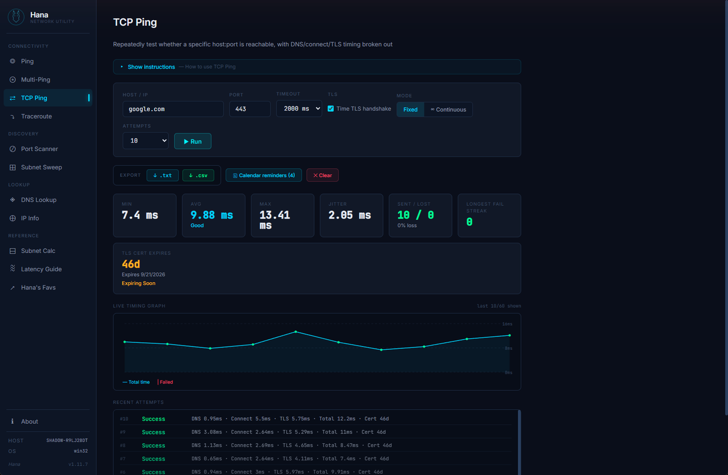Image resolution: width=728 pixels, height=475 pixels.
Task: Click attempt #10 Success row
Action: [316, 419]
